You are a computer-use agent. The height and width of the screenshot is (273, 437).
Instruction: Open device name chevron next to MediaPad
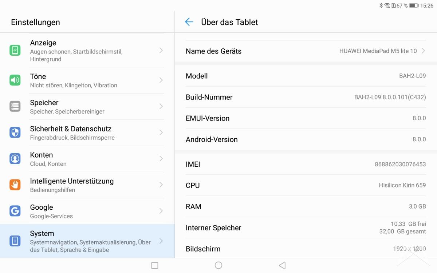423,51
